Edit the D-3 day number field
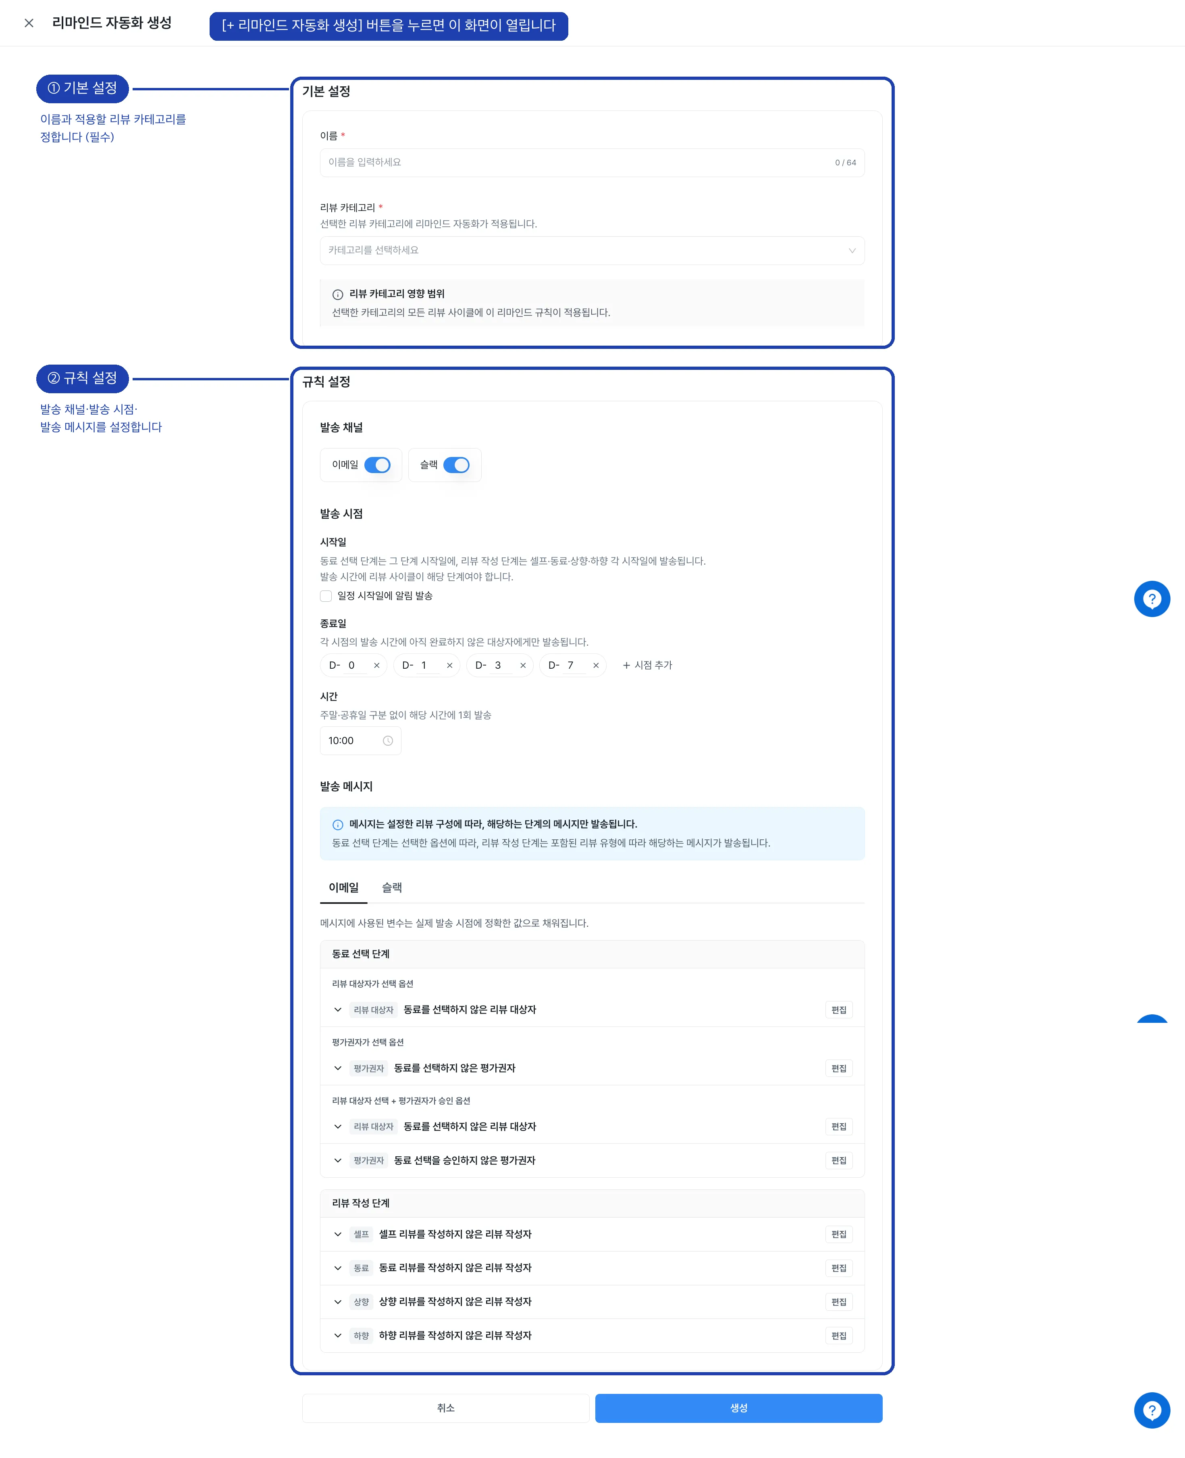Viewport: 1185px width, 1458px height. coord(502,665)
